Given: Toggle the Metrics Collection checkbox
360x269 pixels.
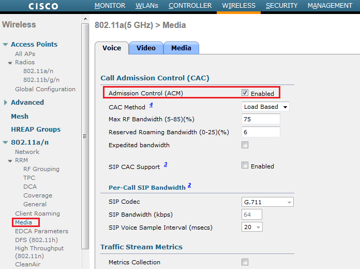Looking at the screenshot, I should (x=245, y=262).
